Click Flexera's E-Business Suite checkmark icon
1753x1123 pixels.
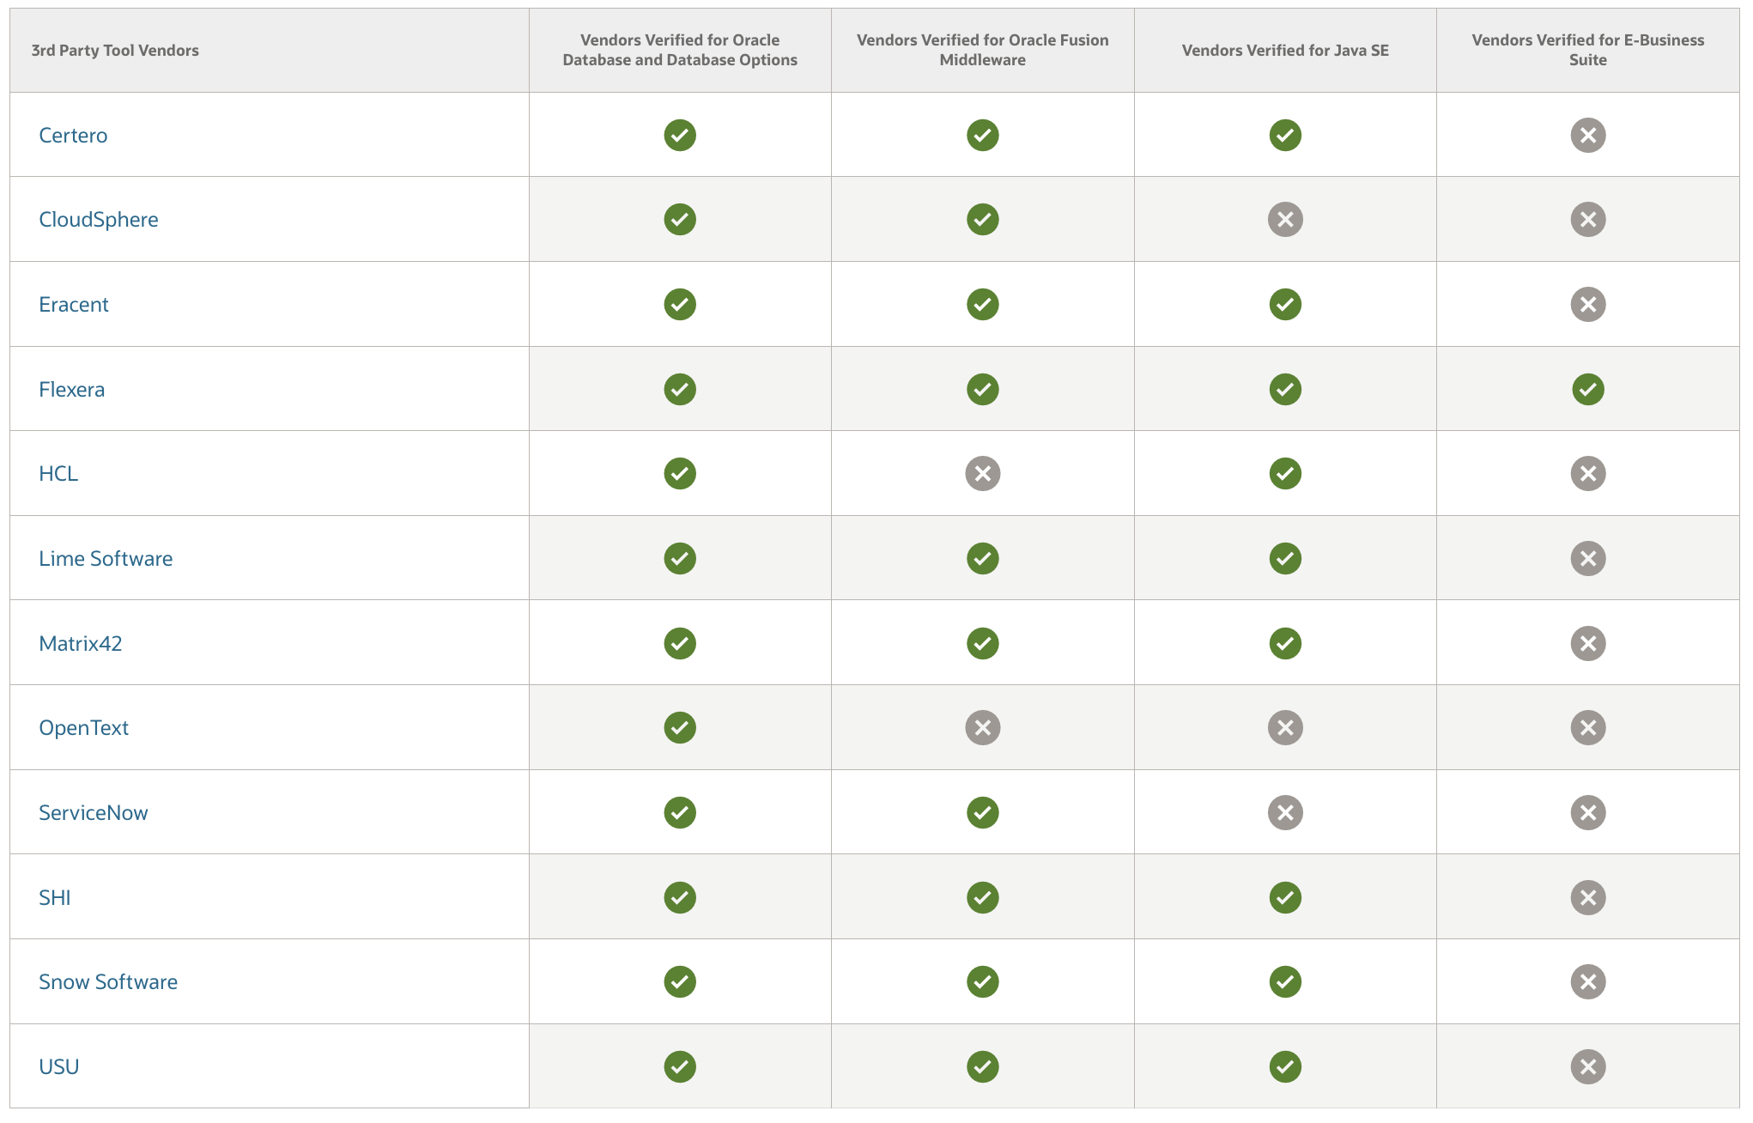1588,389
